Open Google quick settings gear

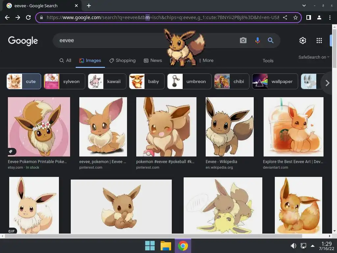(303, 41)
